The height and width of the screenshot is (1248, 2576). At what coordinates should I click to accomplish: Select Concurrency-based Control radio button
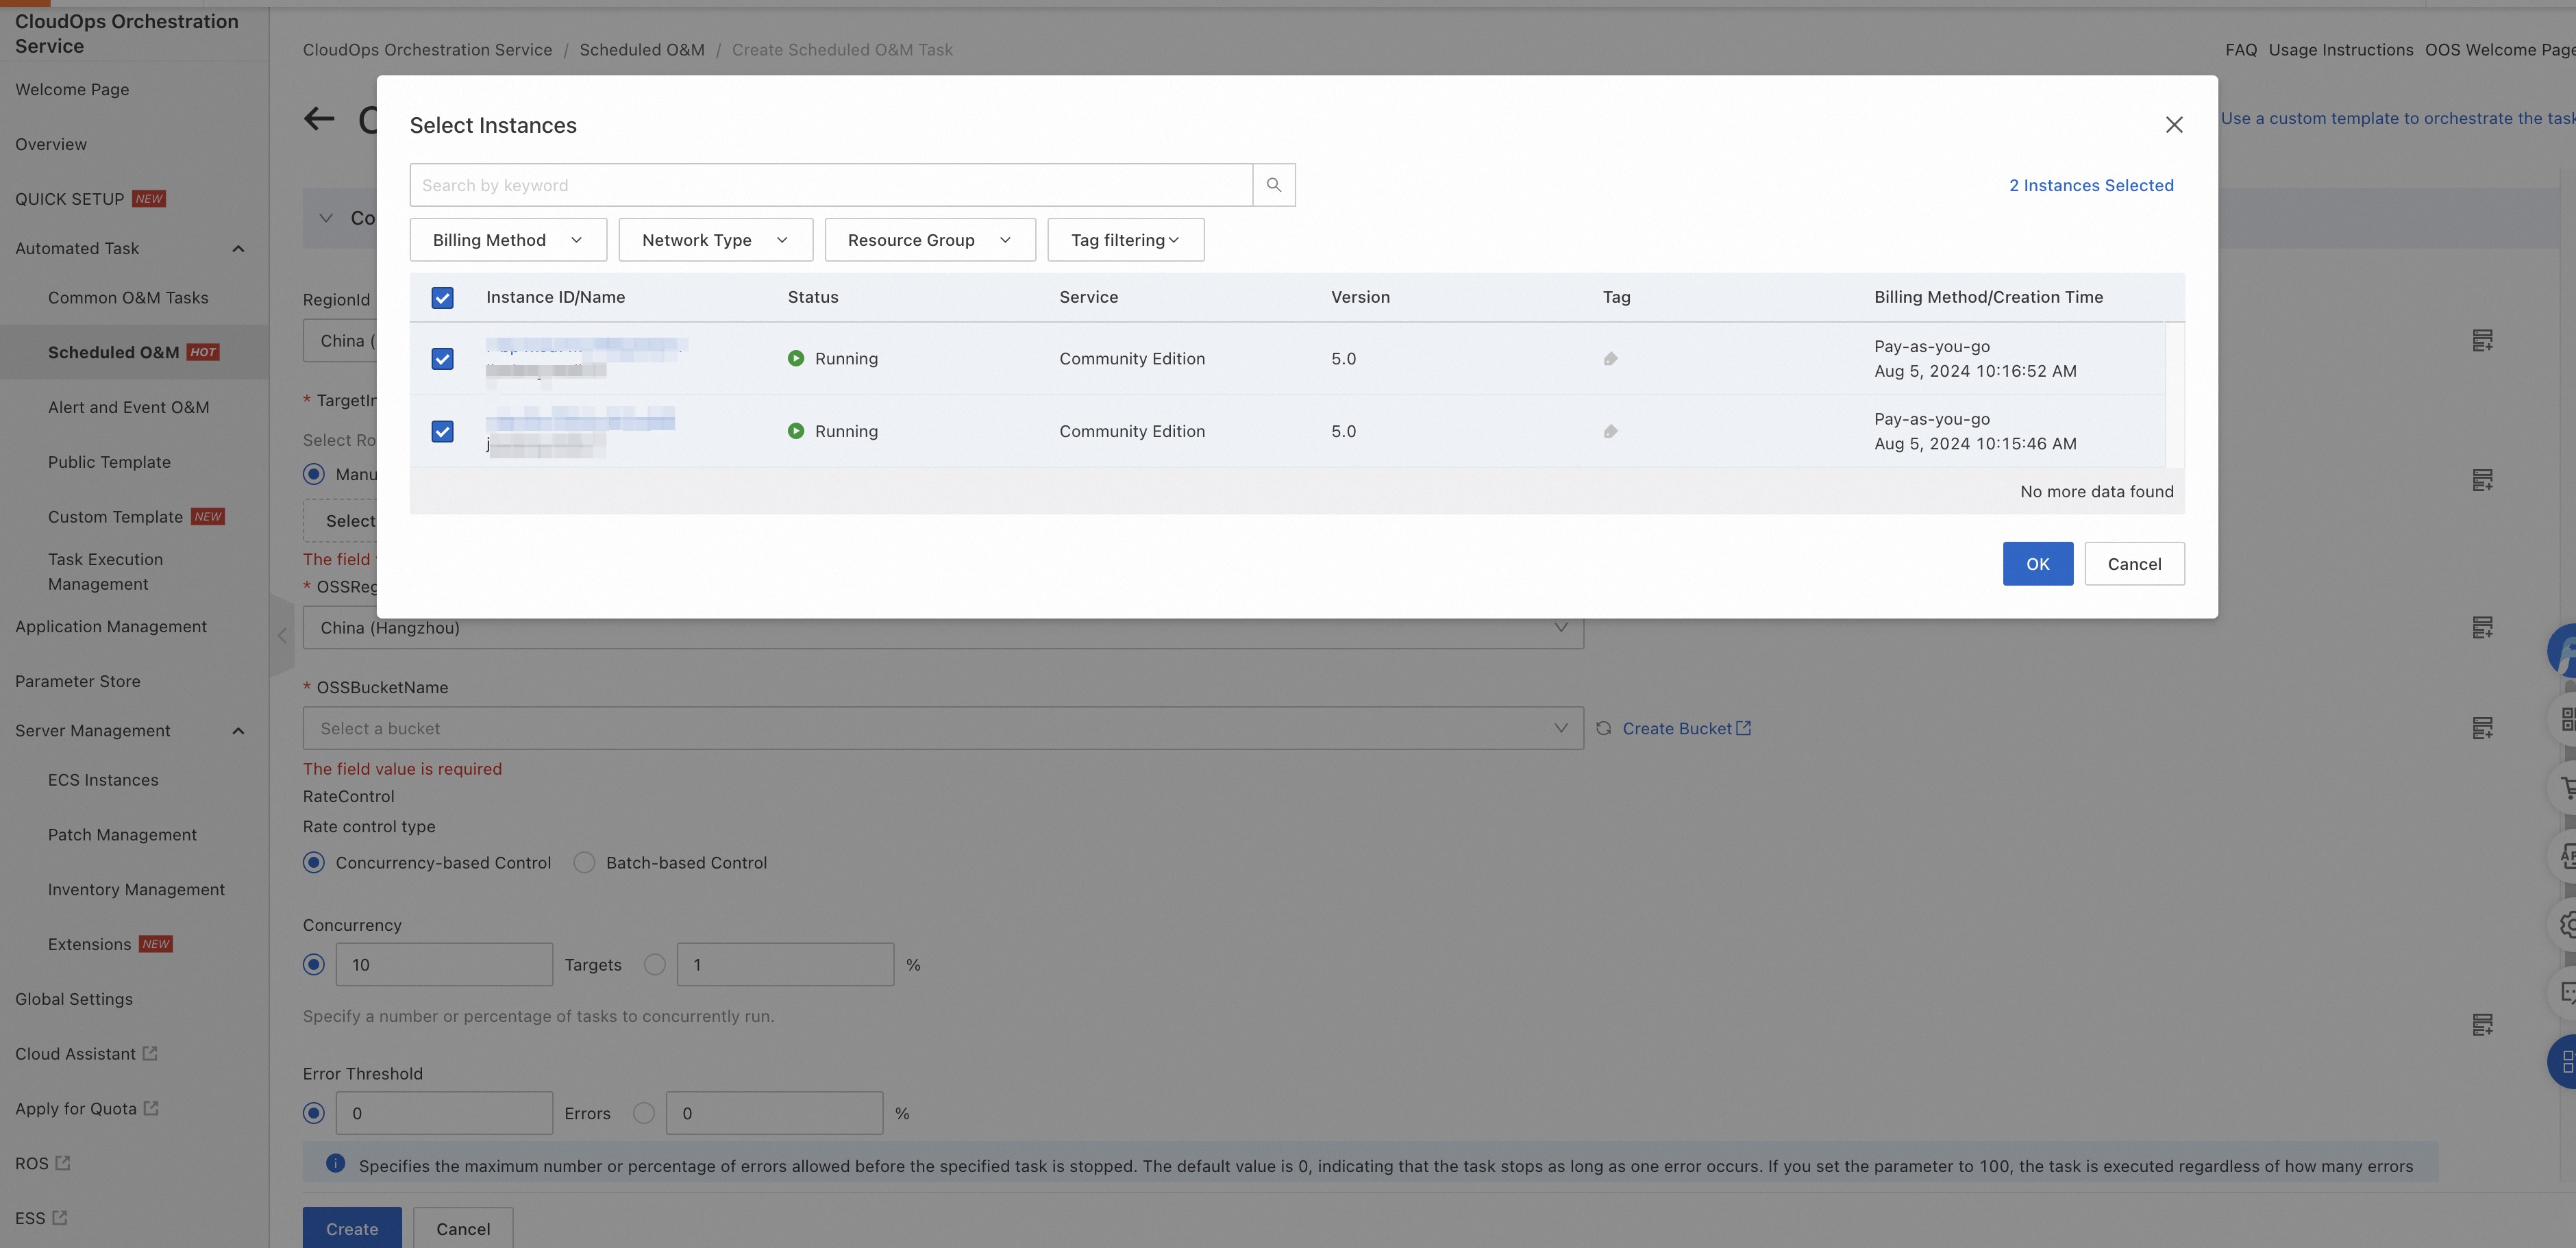click(x=314, y=863)
